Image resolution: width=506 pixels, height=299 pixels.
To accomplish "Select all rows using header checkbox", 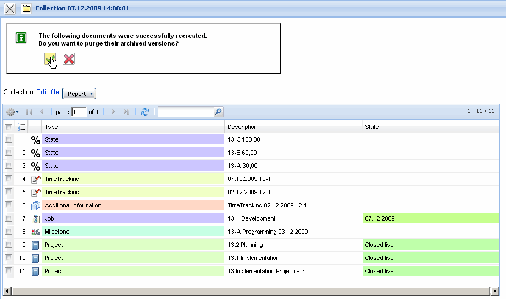I will [x=8, y=127].
